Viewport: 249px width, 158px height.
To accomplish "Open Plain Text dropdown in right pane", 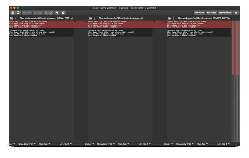I will [x=202, y=144].
